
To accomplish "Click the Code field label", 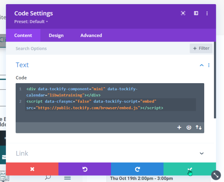I will [x=21, y=78].
